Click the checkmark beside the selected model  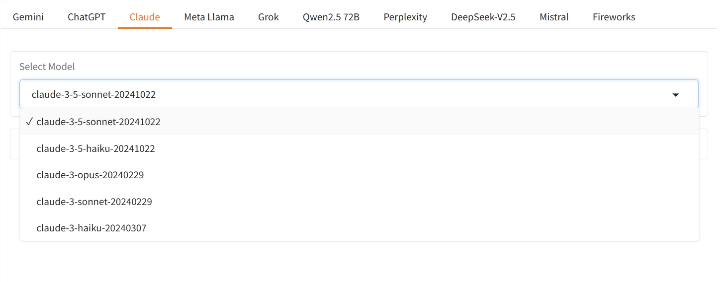(29, 122)
